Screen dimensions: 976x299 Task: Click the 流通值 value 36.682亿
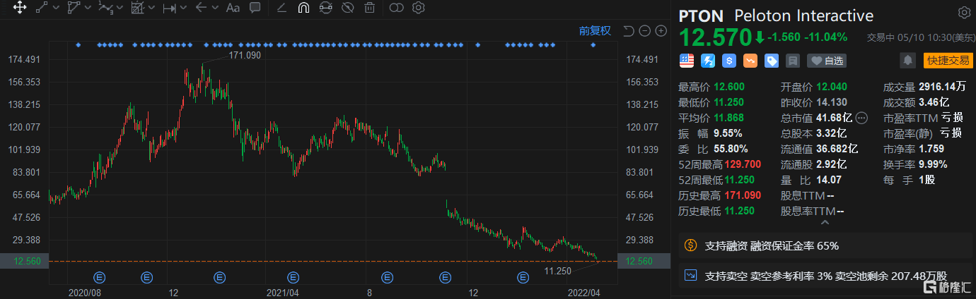837,149
